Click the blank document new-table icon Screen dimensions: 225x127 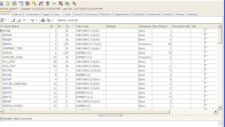pyautogui.click(x=8, y=3)
